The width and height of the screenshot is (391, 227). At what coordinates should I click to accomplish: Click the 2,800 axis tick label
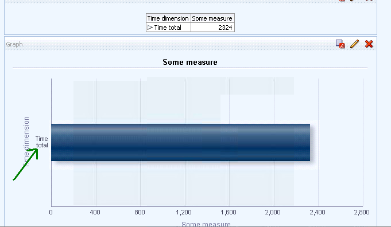pos(362,212)
